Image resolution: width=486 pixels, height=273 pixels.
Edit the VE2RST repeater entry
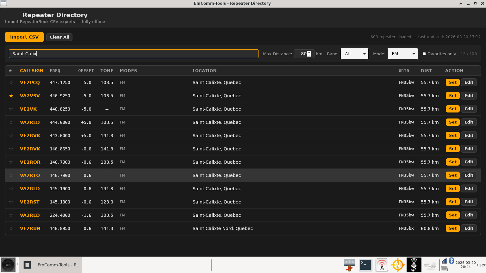click(x=469, y=202)
